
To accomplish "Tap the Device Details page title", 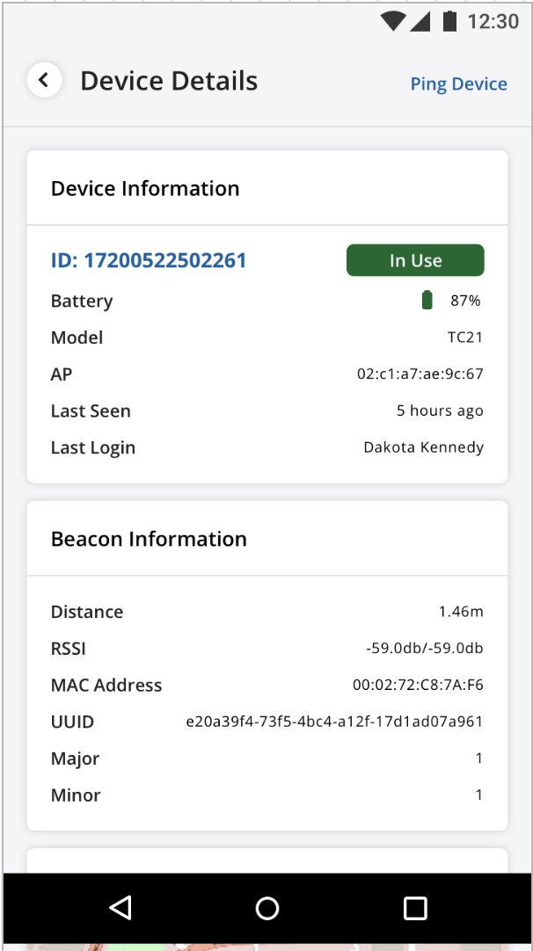I will click(169, 81).
